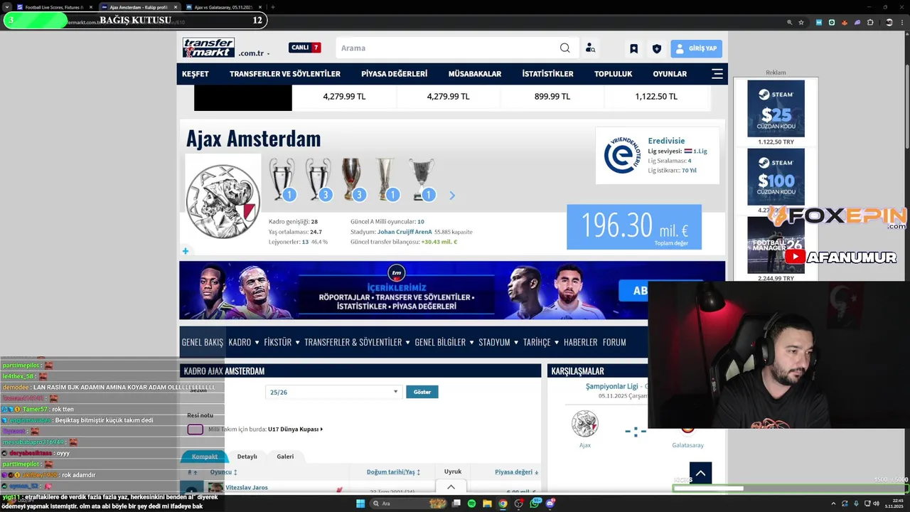Click the Göster button
The width and height of the screenshot is (910, 512).
click(x=422, y=392)
